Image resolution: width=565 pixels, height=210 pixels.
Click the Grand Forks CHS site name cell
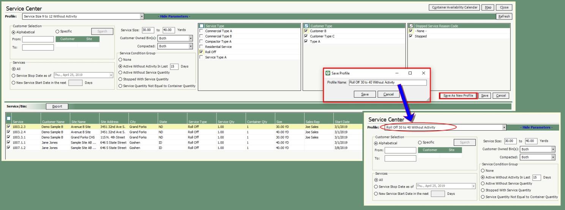[x=84, y=137]
